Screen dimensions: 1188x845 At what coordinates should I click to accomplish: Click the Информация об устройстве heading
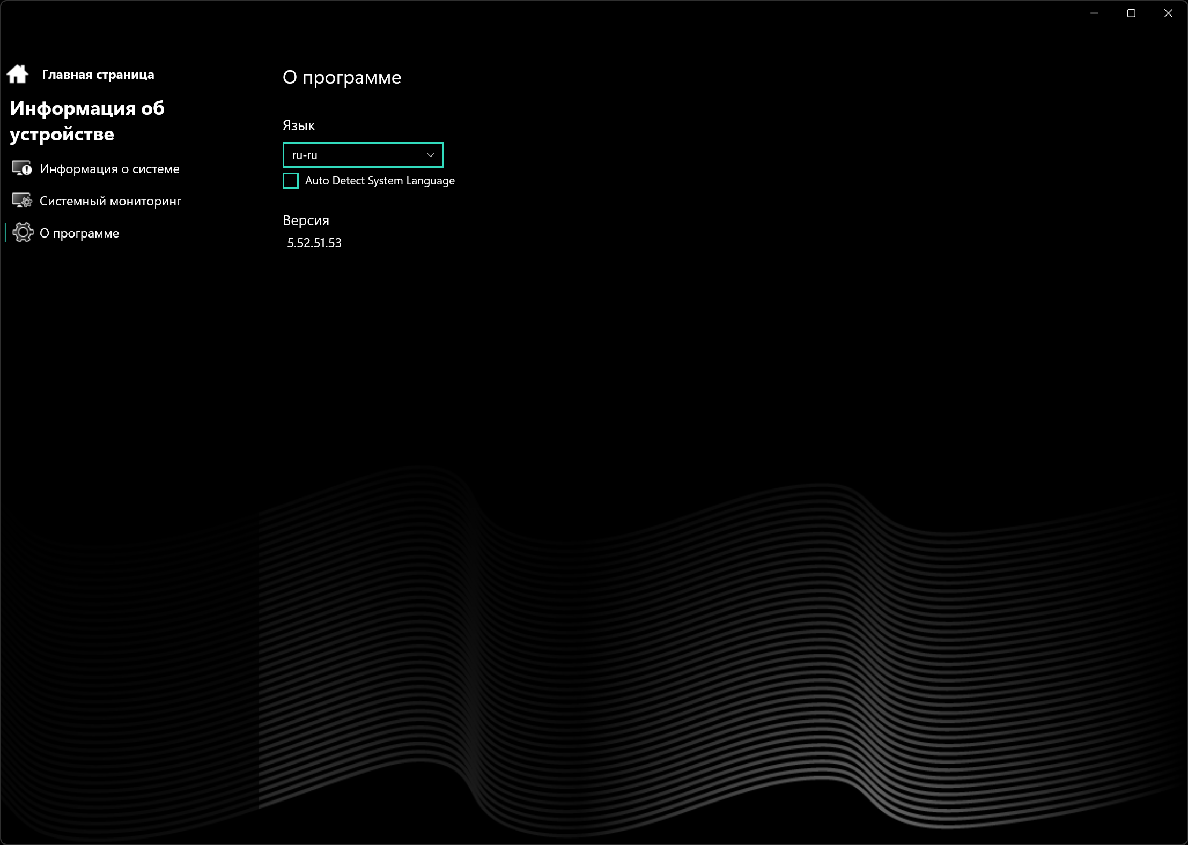click(x=87, y=121)
